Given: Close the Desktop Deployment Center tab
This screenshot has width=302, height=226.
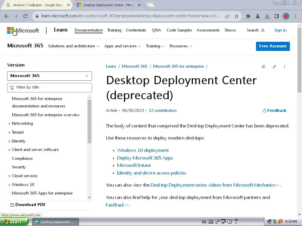Looking at the screenshot, I should point(139,5).
